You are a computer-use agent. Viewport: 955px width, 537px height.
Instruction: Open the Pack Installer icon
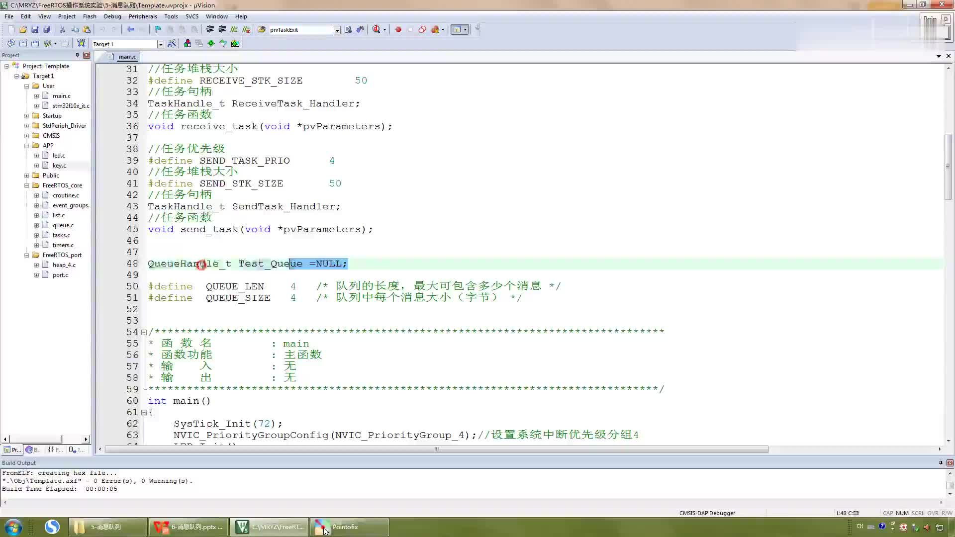coord(235,43)
